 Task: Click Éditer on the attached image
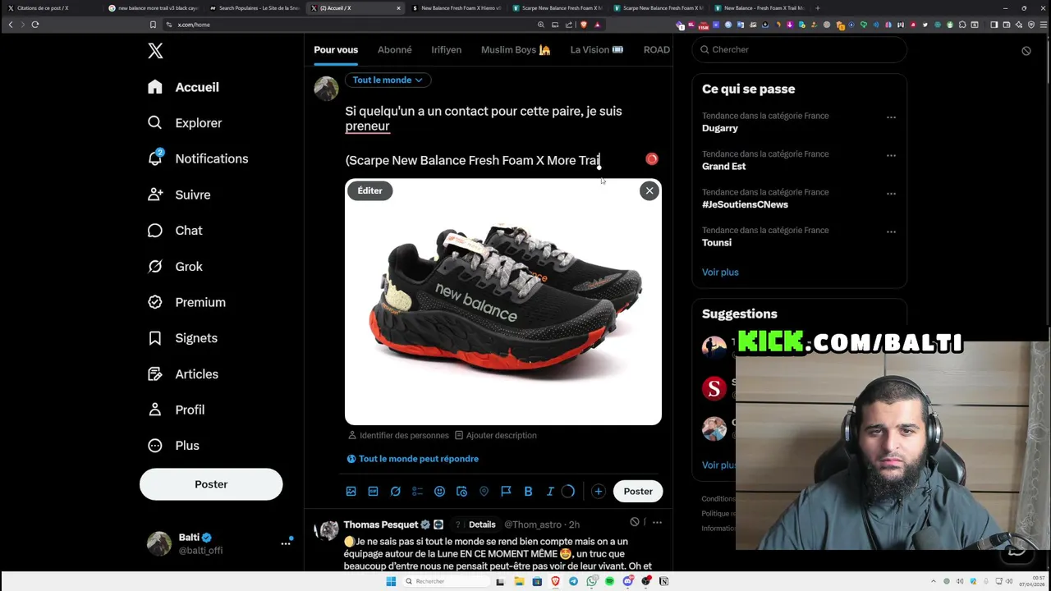coord(369,190)
